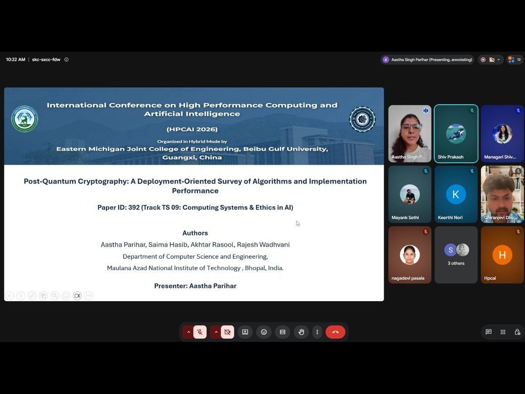The image size is (525, 394).
Task: Expand the dropdown arrow next to recording indicators
Action: (498, 60)
